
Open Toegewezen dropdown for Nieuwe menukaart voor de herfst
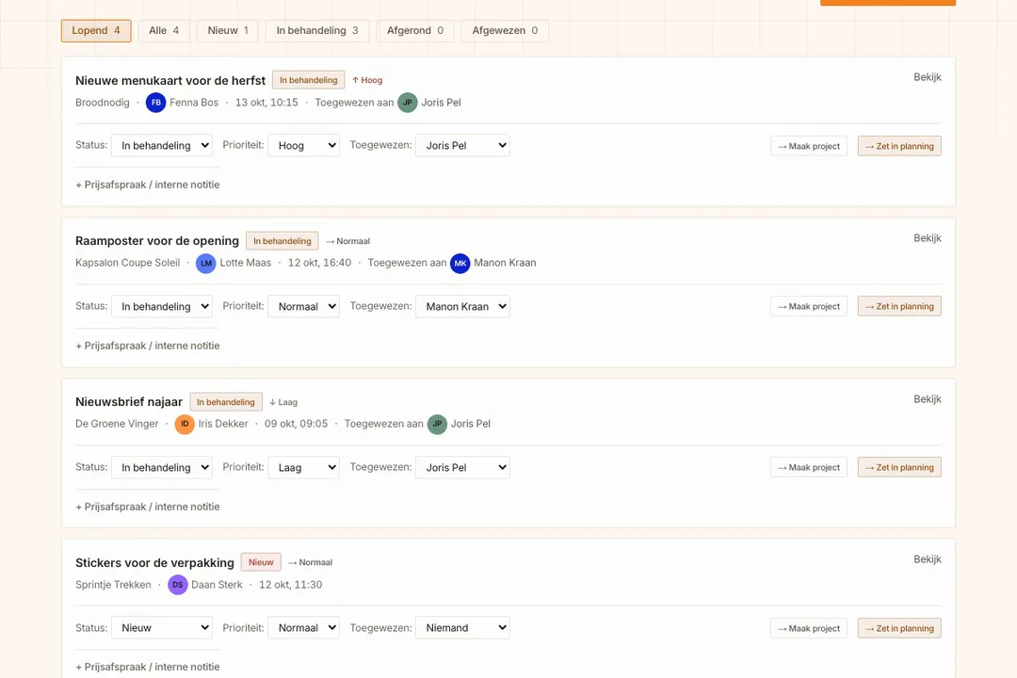462,145
